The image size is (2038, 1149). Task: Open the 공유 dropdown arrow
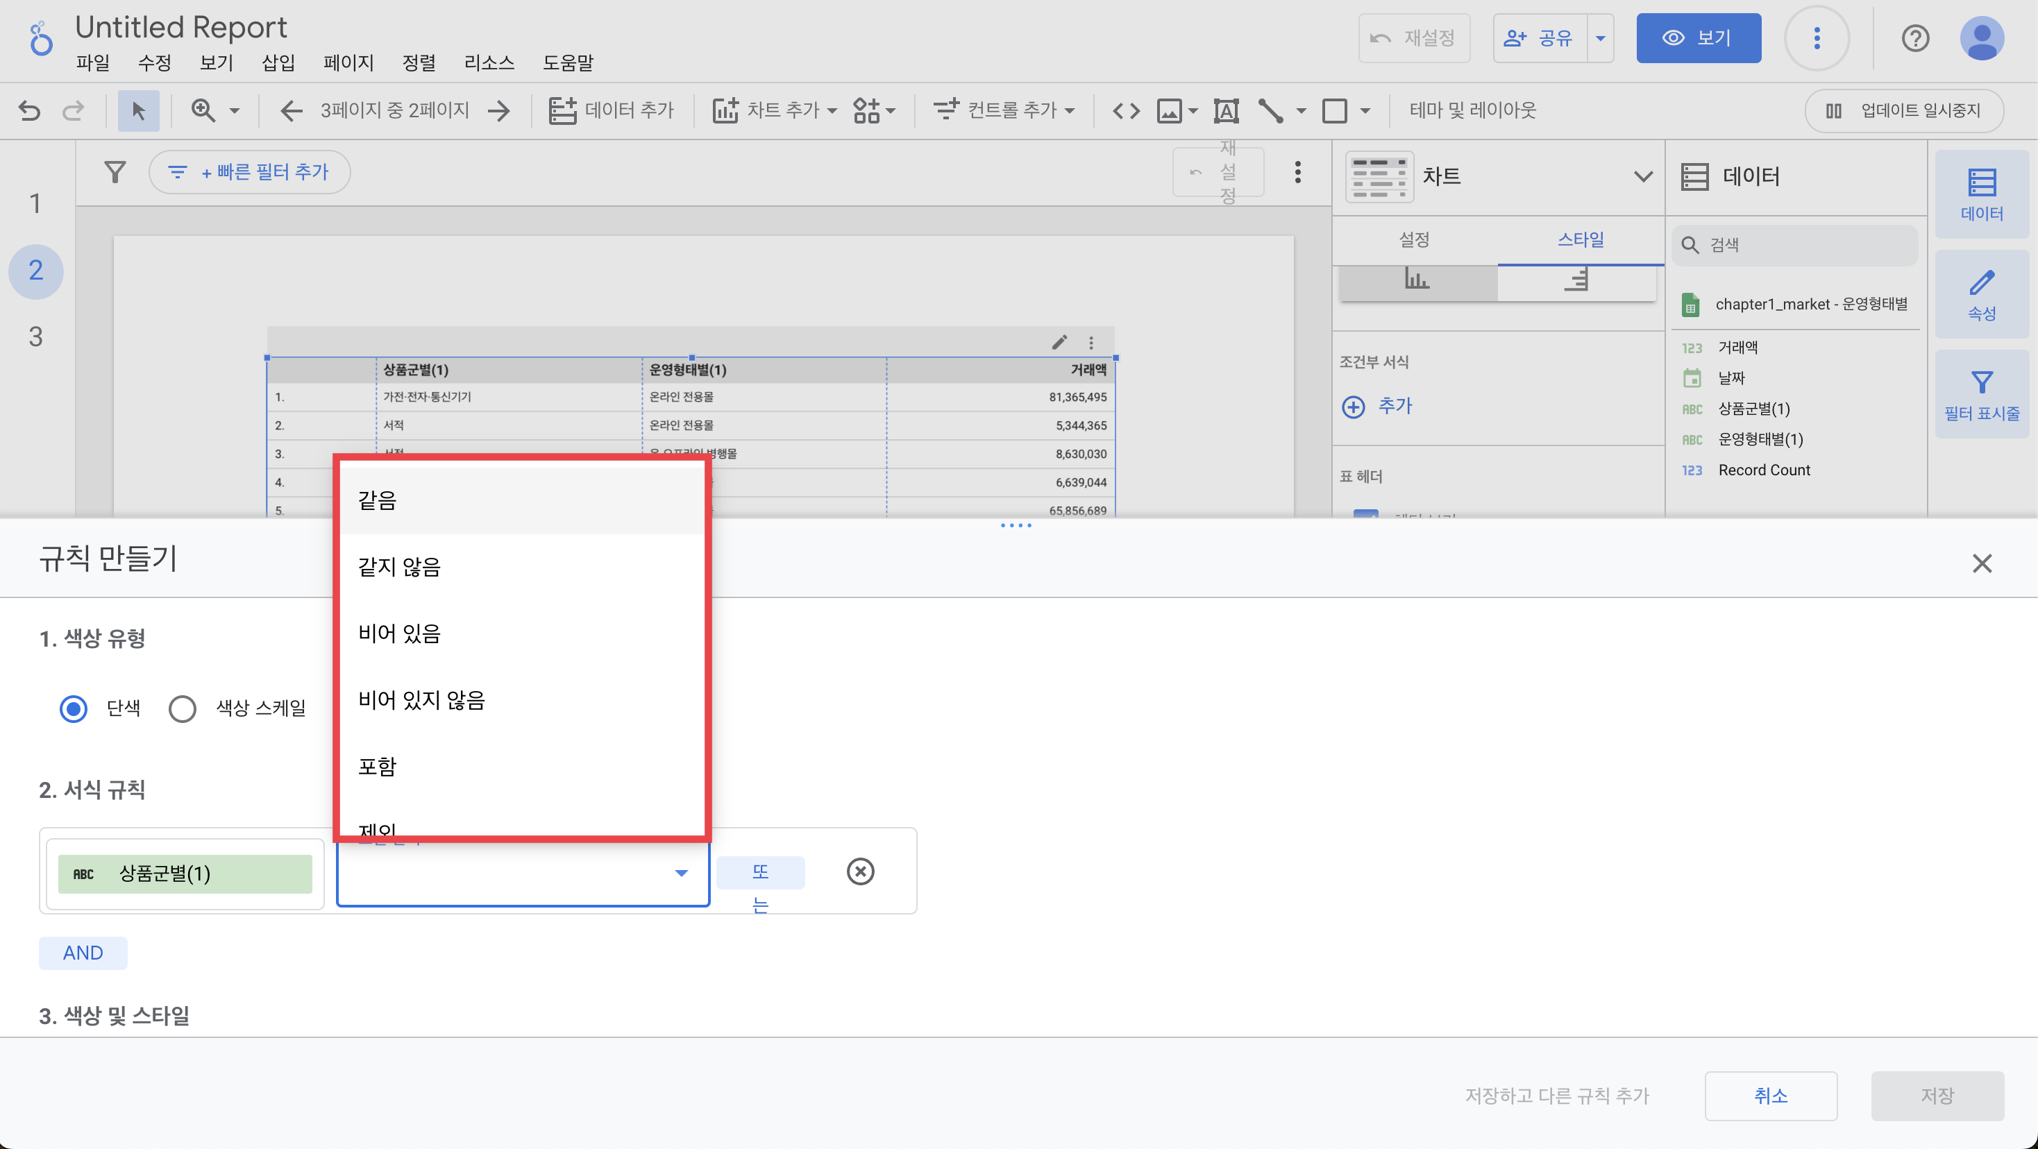(x=1600, y=38)
